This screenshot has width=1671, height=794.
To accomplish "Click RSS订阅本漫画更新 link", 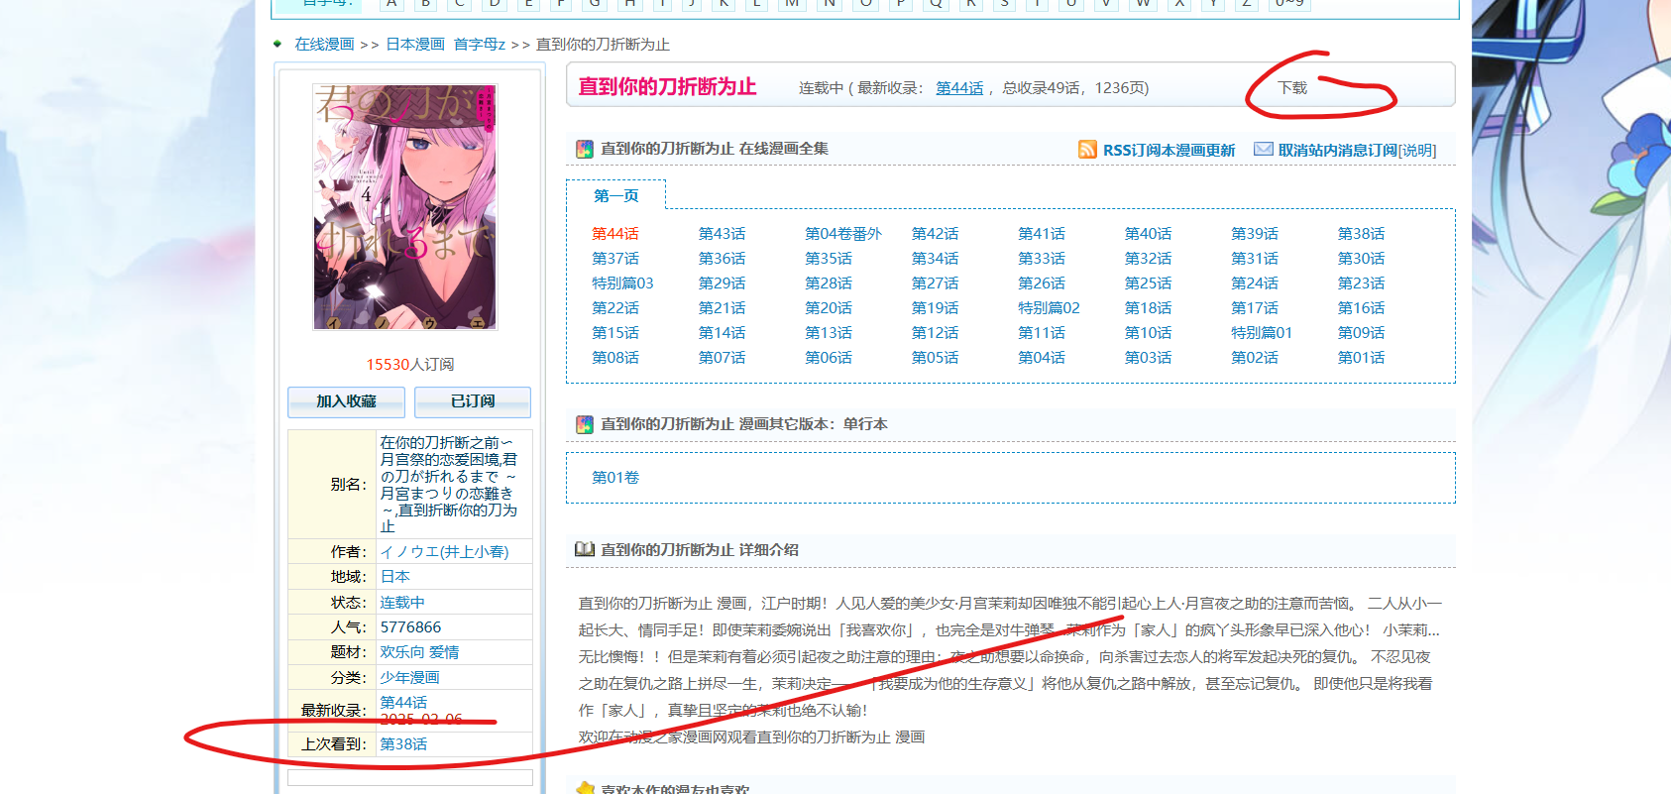I will (1170, 151).
